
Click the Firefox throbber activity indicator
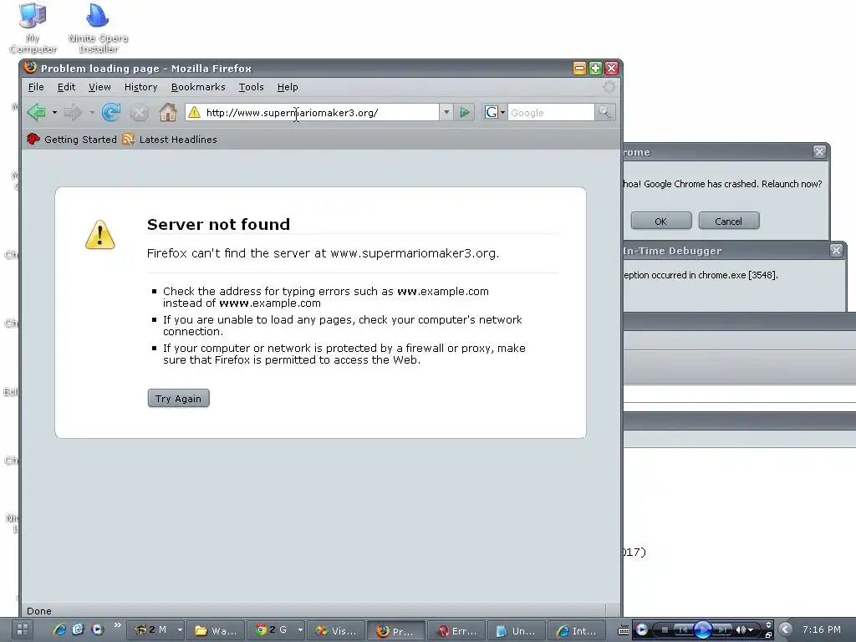609,87
